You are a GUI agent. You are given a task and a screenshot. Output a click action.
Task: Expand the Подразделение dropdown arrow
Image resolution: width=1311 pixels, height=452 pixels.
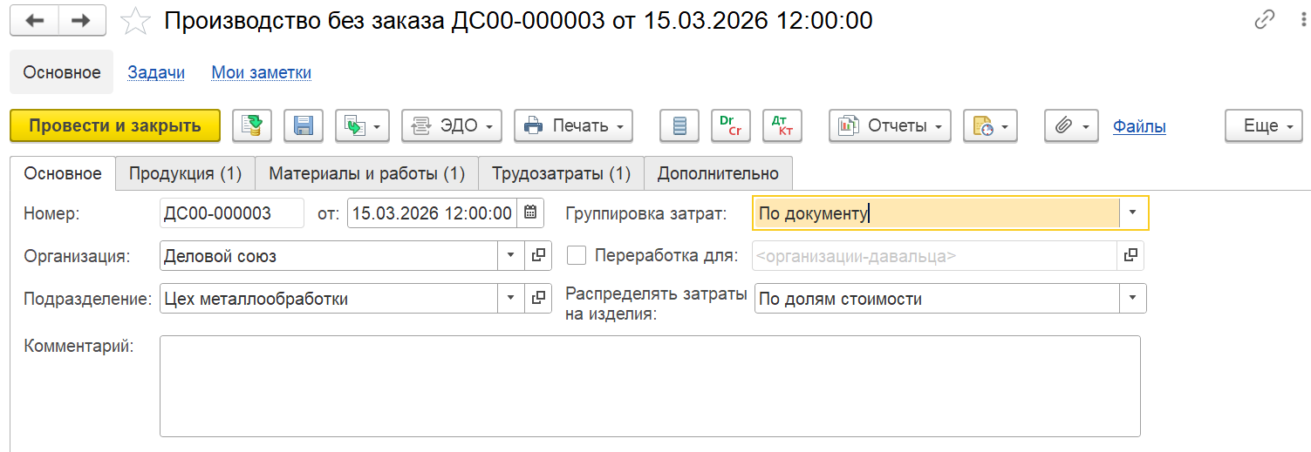511,299
